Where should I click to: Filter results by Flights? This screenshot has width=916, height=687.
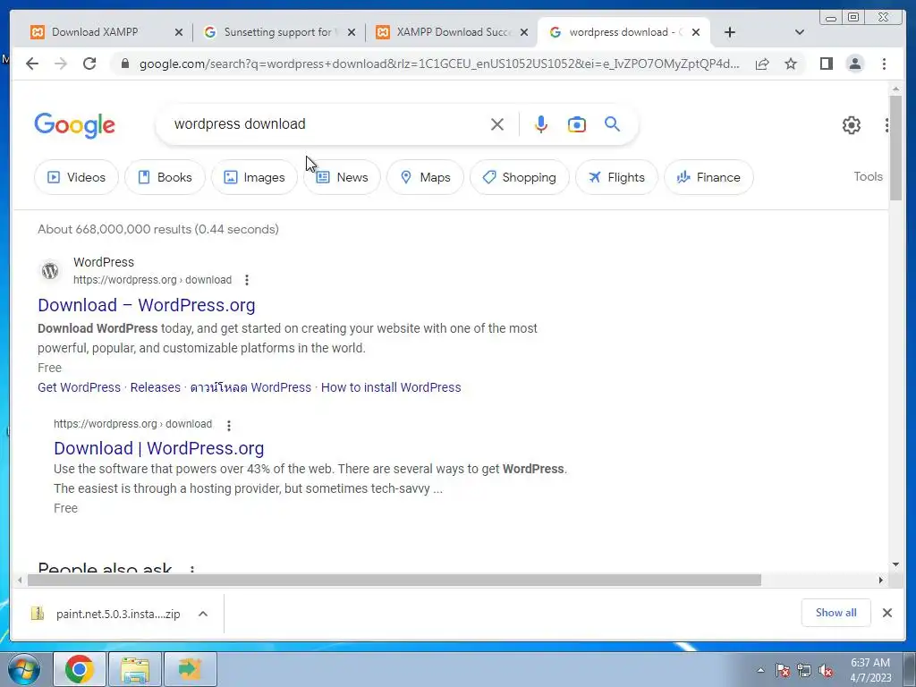pos(616,177)
